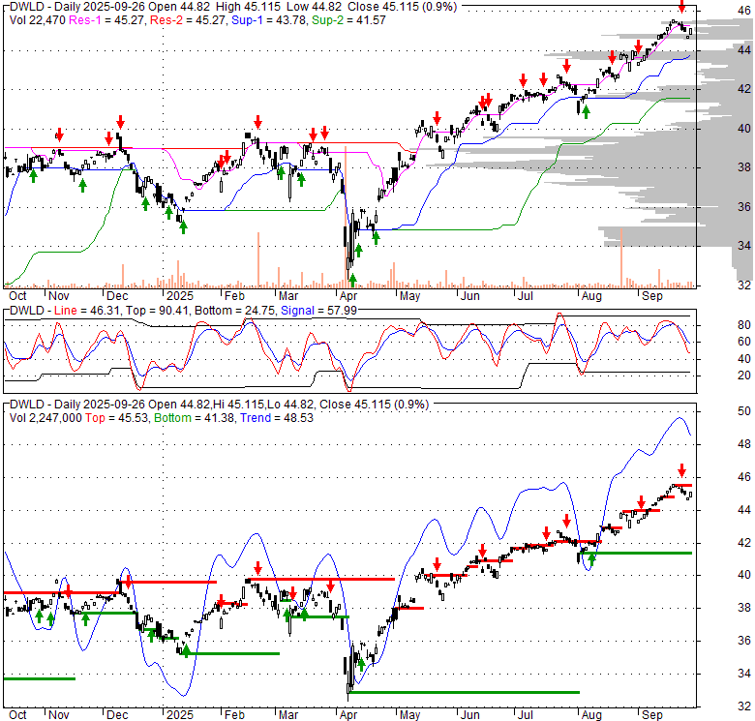The image size is (755, 721).
Task: Click the 'Sep' label on top chart time axis
Action: click(652, 296)
